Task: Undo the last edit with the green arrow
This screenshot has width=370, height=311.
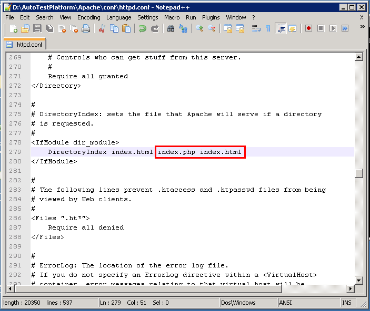Action: pos(142,28)
